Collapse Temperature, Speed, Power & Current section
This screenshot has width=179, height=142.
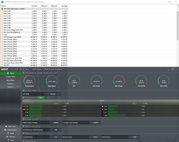(x=23, y=73)
